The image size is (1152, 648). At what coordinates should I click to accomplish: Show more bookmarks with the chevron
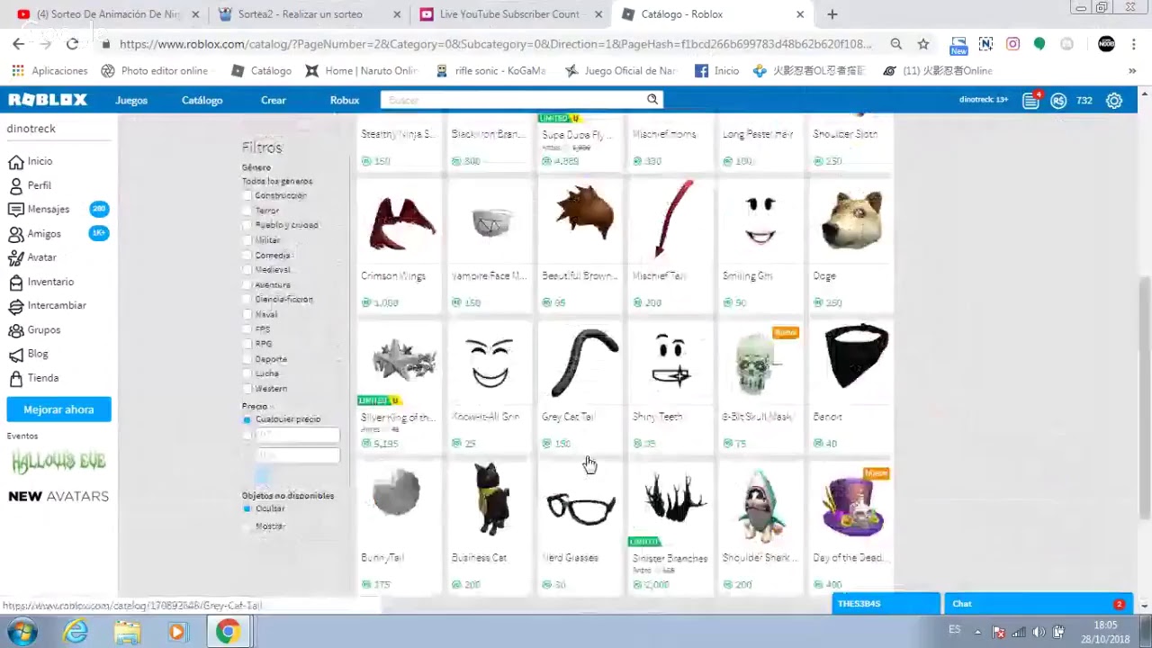[x=1132, y=70]
